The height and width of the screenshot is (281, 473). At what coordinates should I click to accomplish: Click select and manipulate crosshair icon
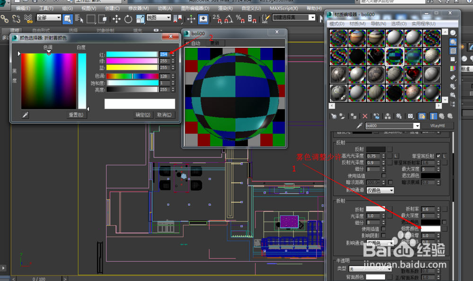(191, 19)
